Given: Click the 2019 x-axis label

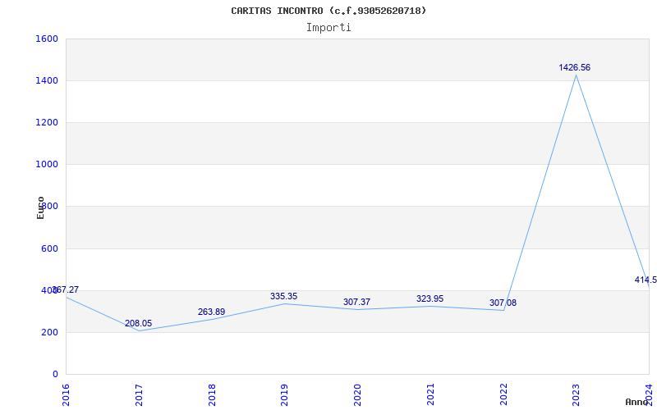Looking at the screenshot, I should [x=284, y=394].
